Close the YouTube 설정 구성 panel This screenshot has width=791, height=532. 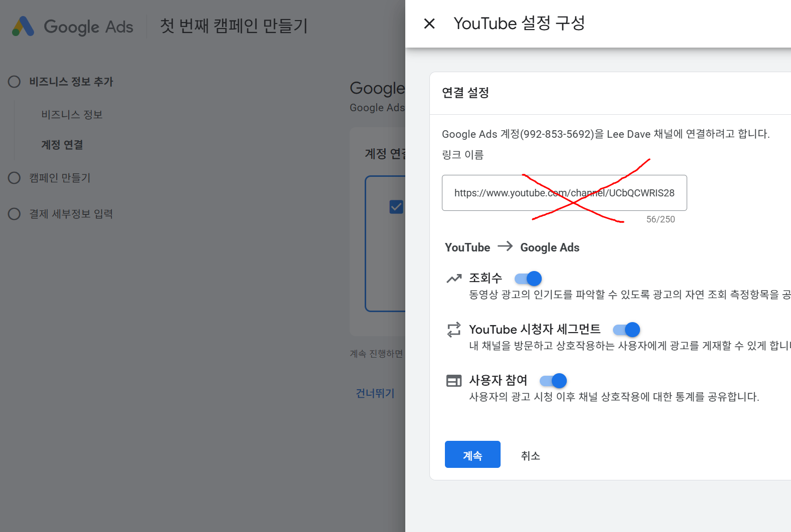(x=429, y=24)
